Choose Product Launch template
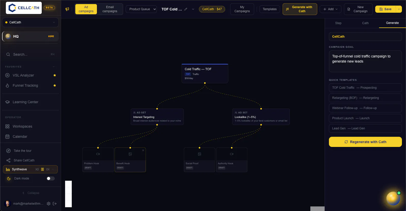The height and width of the screenshot is (211, 406). click(x=365, y=118)
